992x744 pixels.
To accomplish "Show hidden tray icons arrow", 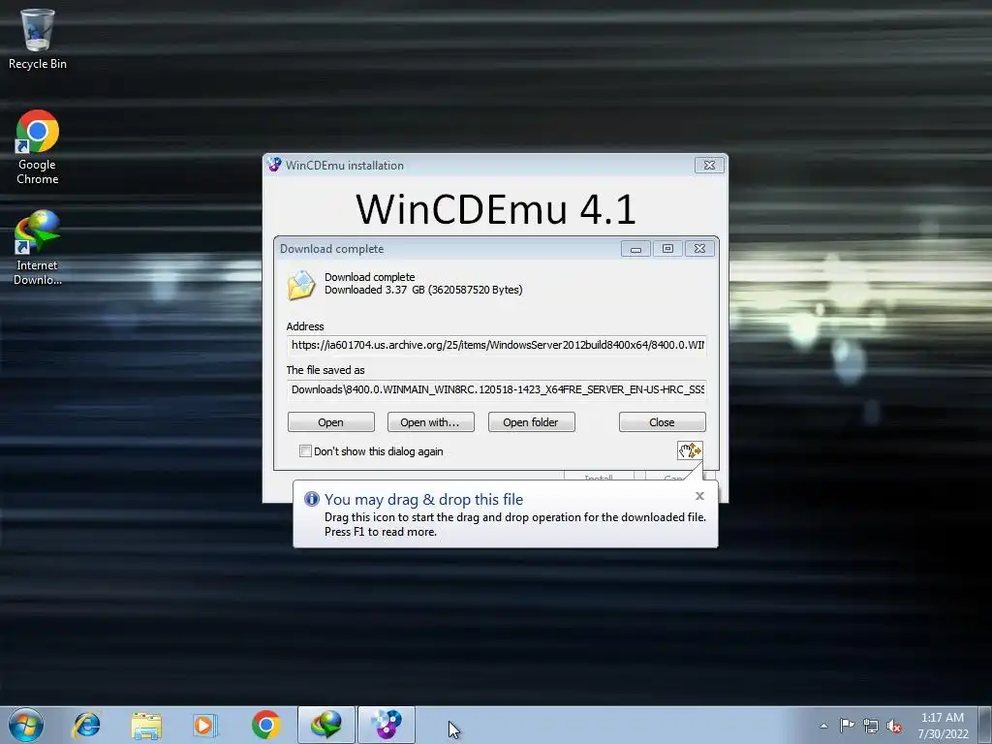I will coord(823,726).
